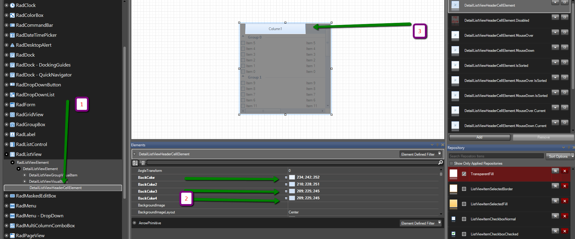This screenshot has width=575, height=239.
Task: Uncheck the TransparentFill repository item
Action: click(464, 174)
